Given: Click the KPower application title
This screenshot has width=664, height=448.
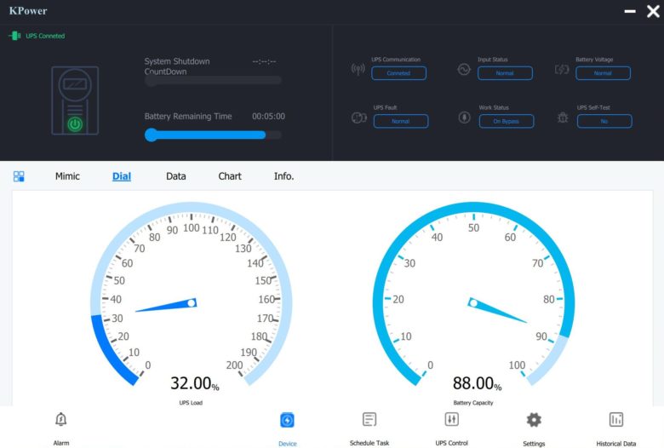Looking at the screenshot, I should click(28, 10).
